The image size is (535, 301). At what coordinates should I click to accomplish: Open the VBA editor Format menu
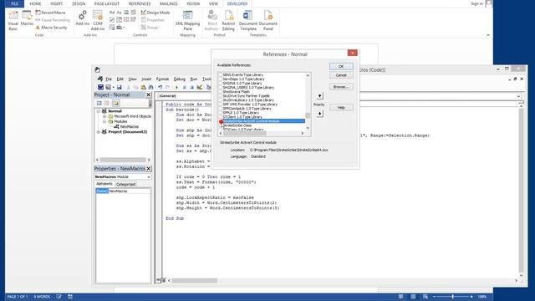coord(162,79)
